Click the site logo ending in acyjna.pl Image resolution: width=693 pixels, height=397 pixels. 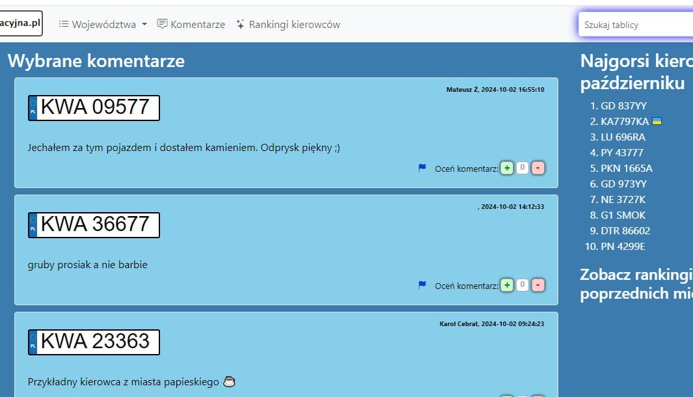[x=20, y=23]
